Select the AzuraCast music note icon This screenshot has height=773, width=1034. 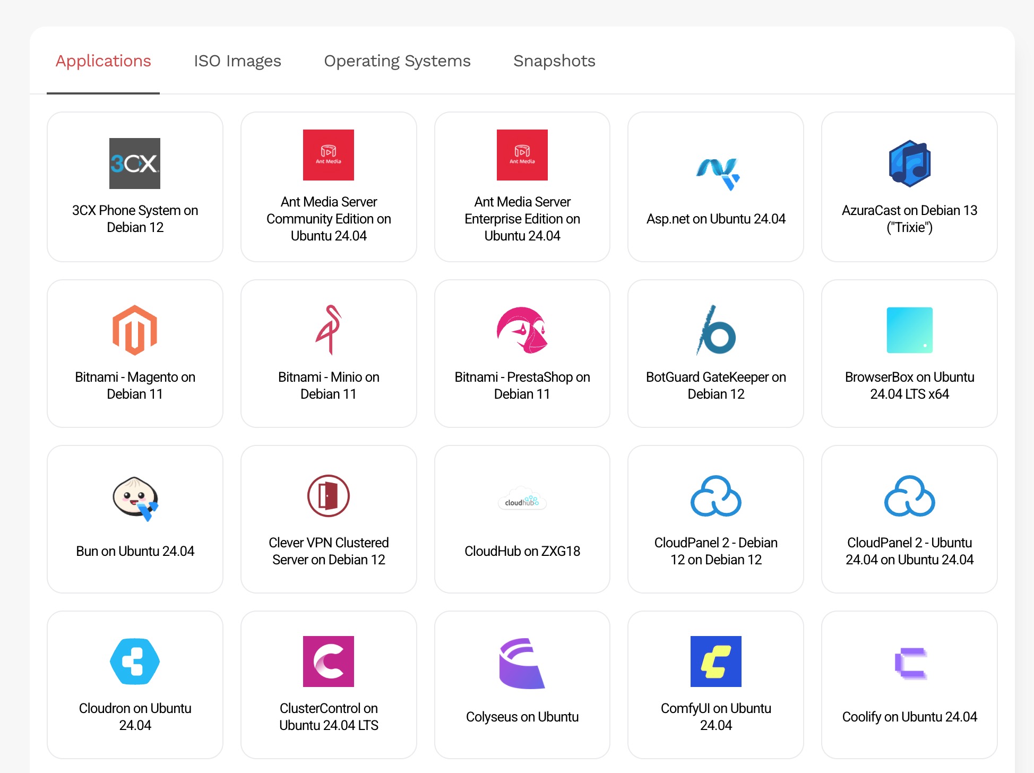pos(909,164)
